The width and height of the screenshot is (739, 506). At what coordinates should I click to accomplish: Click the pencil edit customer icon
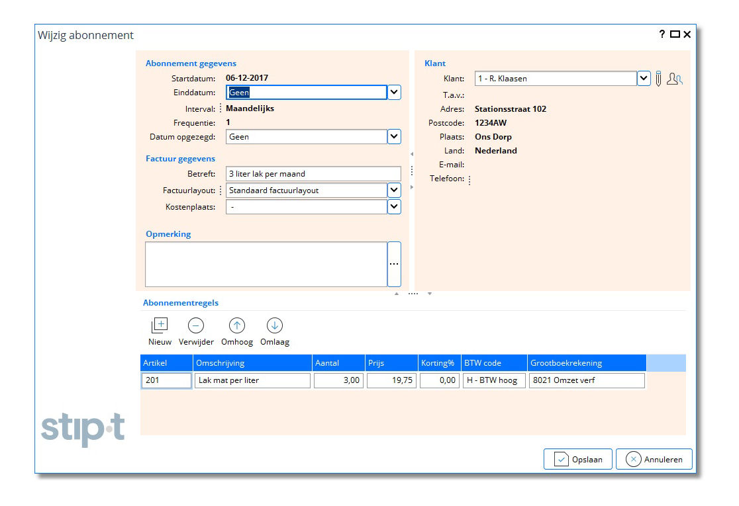658,79
